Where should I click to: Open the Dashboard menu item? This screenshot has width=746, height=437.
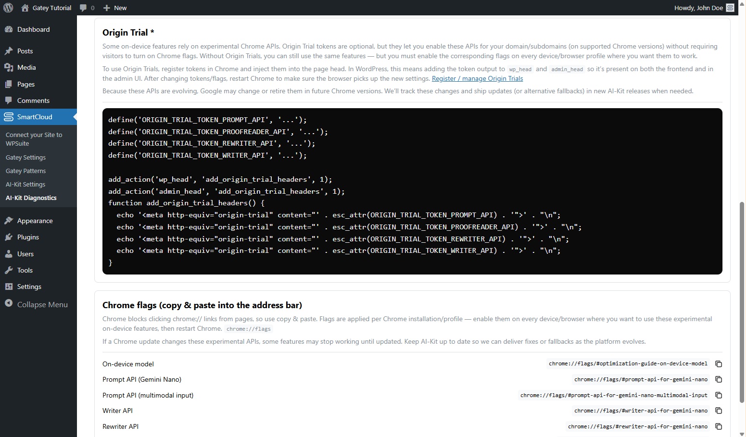[33, 29]
